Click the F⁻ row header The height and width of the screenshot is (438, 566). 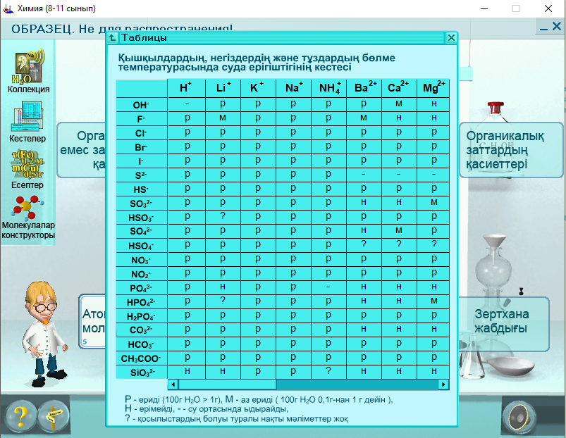(142, 119)
